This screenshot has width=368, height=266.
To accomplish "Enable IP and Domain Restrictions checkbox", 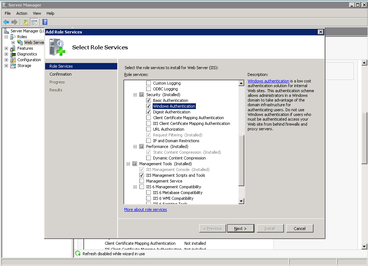I will (x=148, y=141).
